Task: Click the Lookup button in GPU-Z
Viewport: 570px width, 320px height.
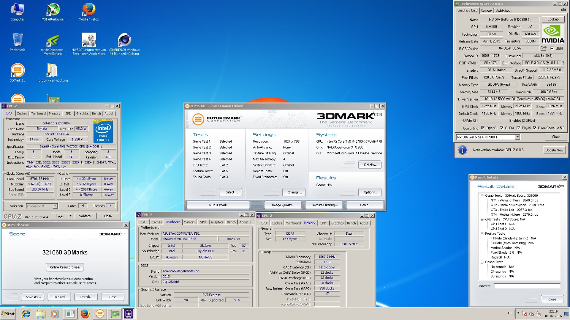Action: [x=553, y=19]
